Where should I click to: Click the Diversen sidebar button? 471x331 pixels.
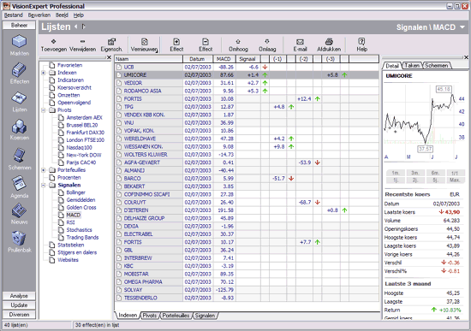19,315
